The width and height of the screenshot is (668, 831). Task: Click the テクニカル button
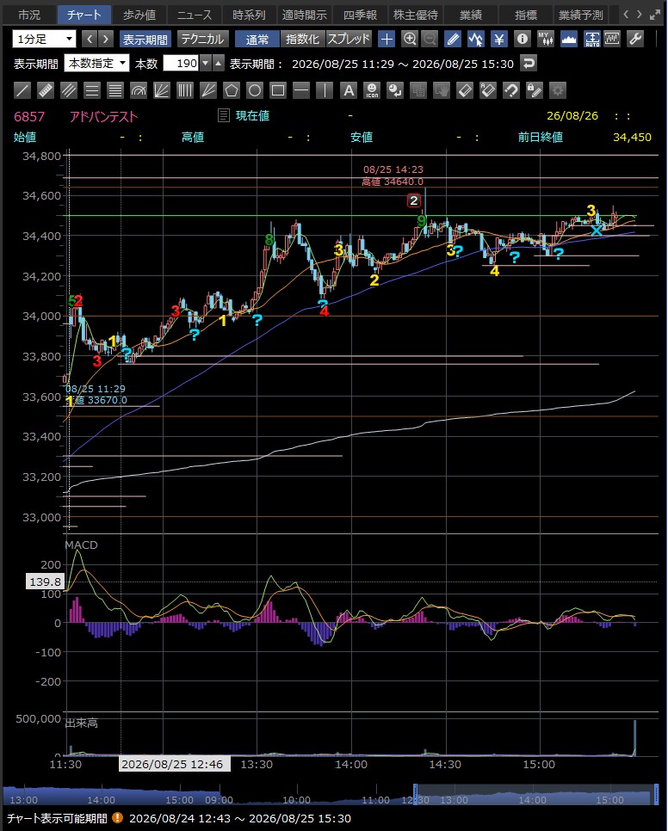pos(202,40)
